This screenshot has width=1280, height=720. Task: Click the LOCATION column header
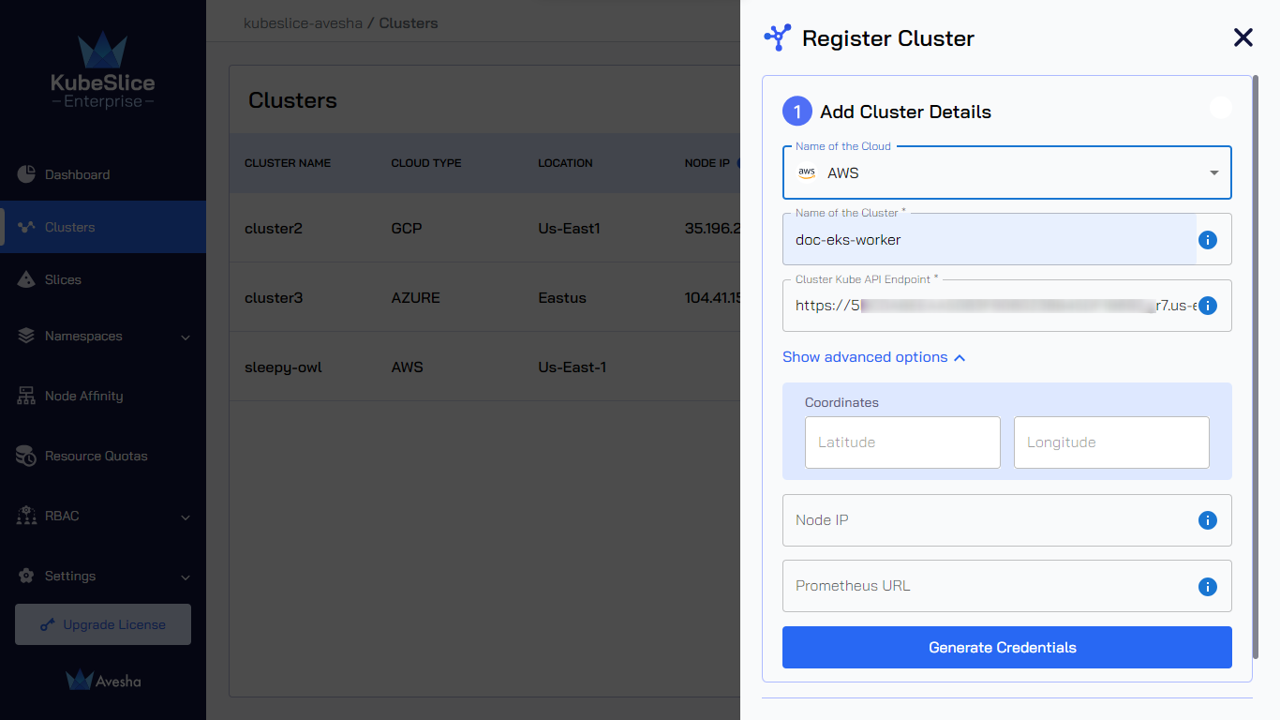565,163
